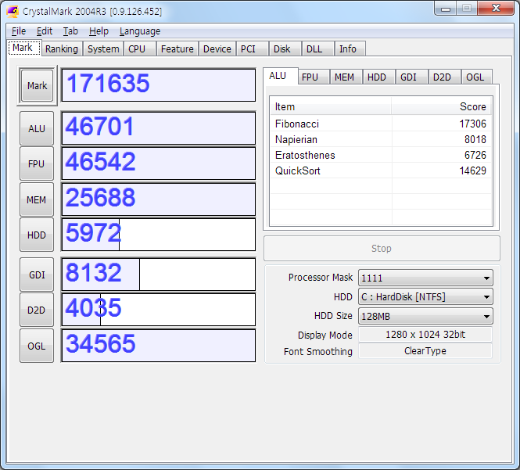The image size is (520, 470).
Task: Minimize the CrystalMark window
Action: click(x=446, y=9)
